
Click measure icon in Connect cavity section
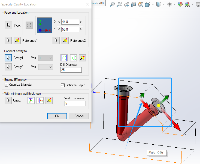click(82, 58)
